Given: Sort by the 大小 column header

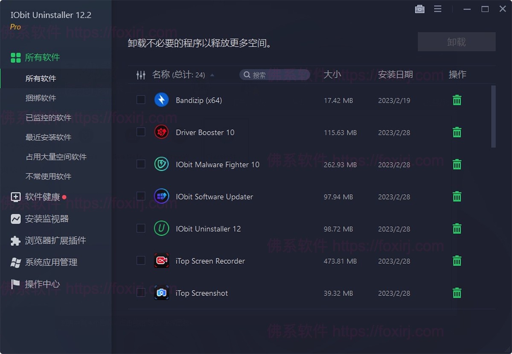Looking at the screenshot, I should pos(333,74).
